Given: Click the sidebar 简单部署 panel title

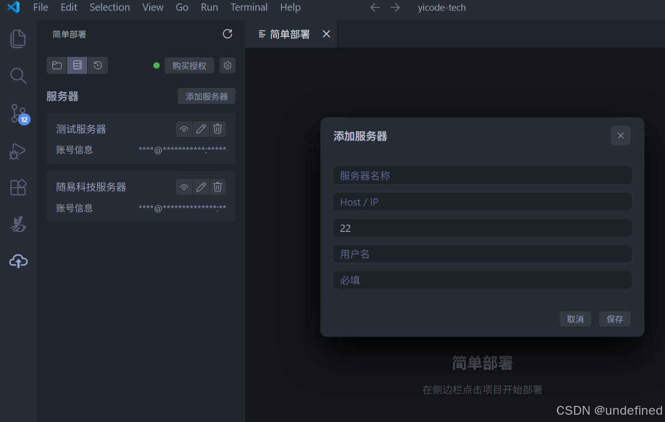Looking at the screenshot, I should [x=69, y=34].
